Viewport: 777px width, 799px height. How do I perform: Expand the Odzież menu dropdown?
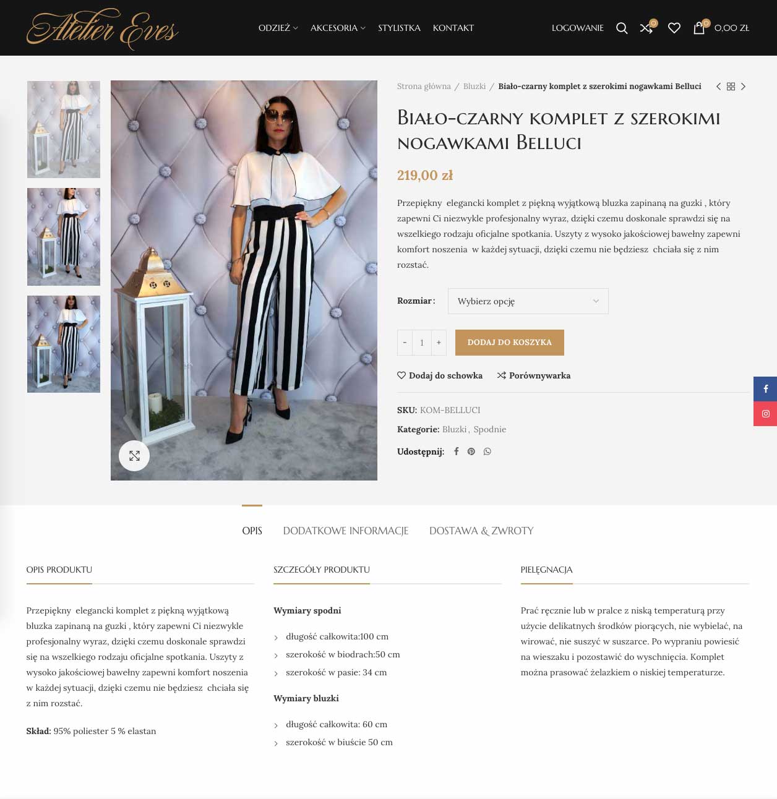point(278,28)
